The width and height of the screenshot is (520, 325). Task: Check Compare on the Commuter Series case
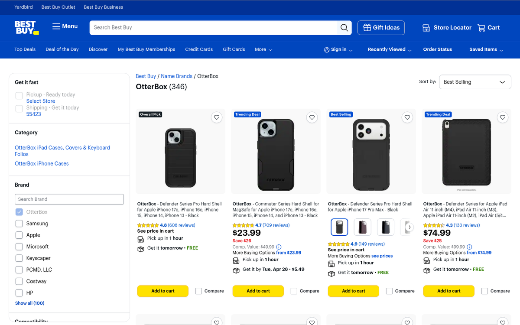click(x=293, y=291)
